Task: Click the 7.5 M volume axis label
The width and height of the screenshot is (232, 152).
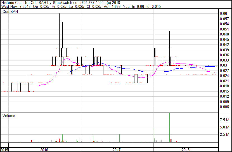Action: coord(225,120)
